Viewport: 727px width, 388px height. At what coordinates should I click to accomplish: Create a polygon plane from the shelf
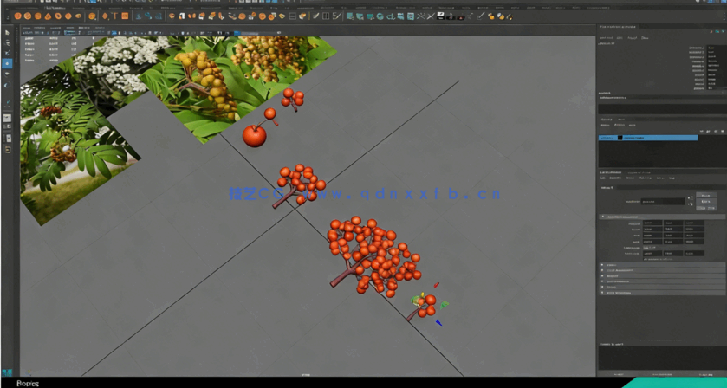pyautogui.click(x=68, y=16)
